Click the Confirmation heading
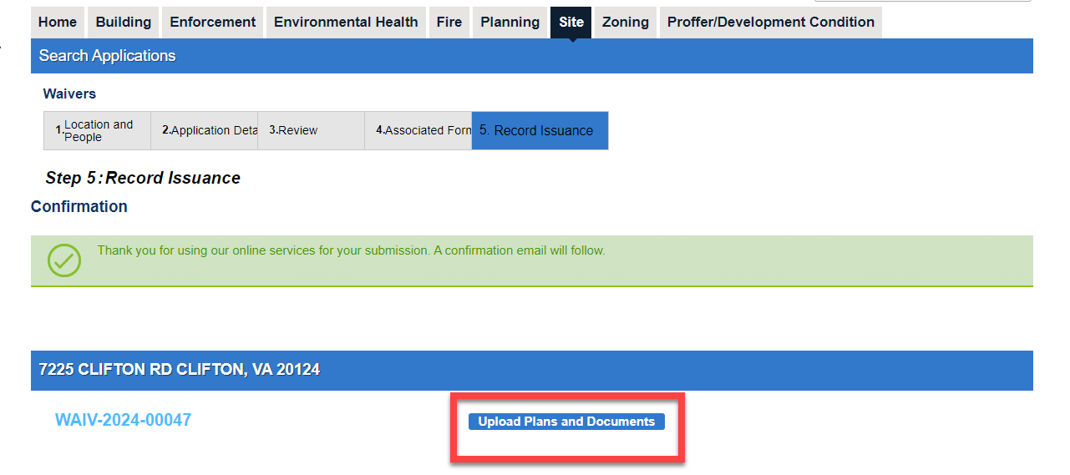Viewport: 1070px width, 475px height. click(x=79, y=206)
